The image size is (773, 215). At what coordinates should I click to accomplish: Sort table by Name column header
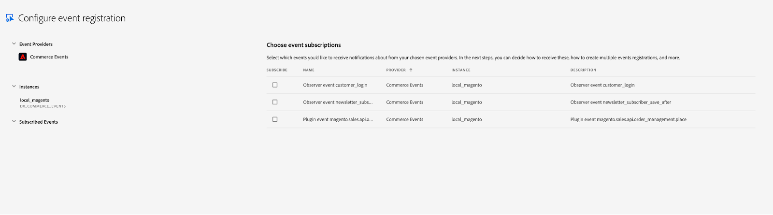coord(309,70)
